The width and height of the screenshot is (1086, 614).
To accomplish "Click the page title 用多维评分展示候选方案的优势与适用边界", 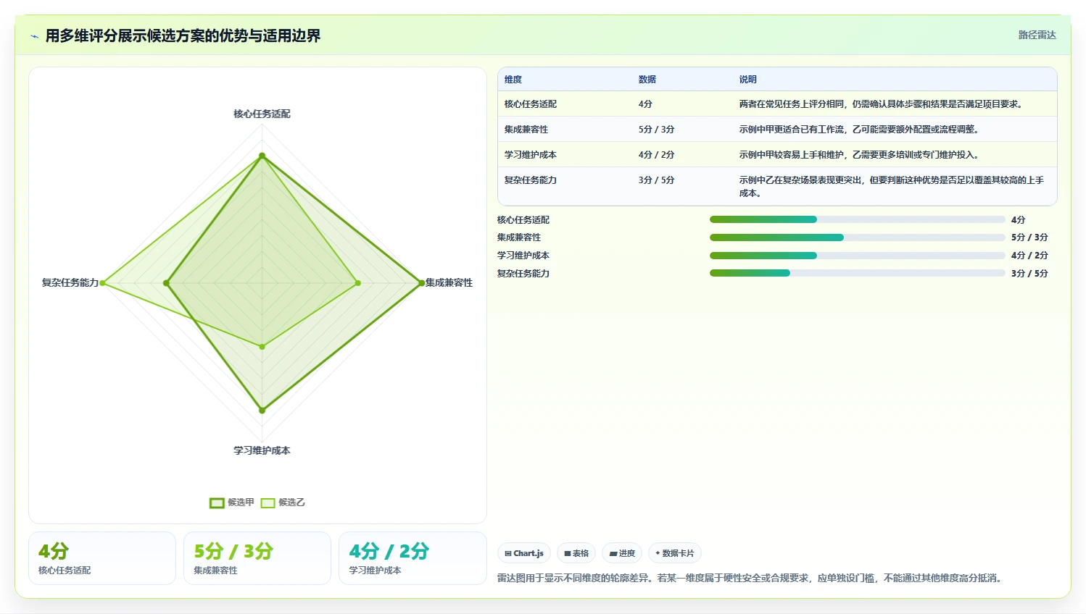I will 183,36.
